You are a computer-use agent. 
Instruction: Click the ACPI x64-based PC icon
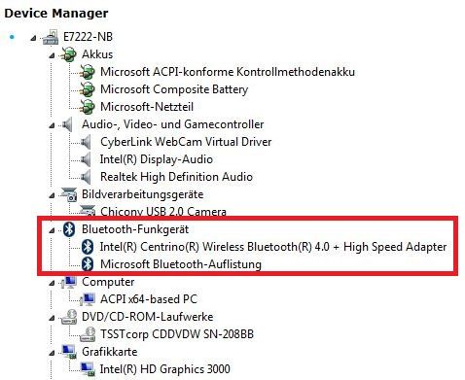88,299
